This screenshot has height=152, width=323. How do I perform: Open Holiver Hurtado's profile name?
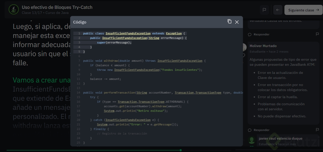tap(263, 46)
